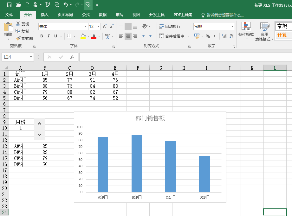Click the Conditional Formatting icon
The image size is (292, 216).
tap(246, 27)
